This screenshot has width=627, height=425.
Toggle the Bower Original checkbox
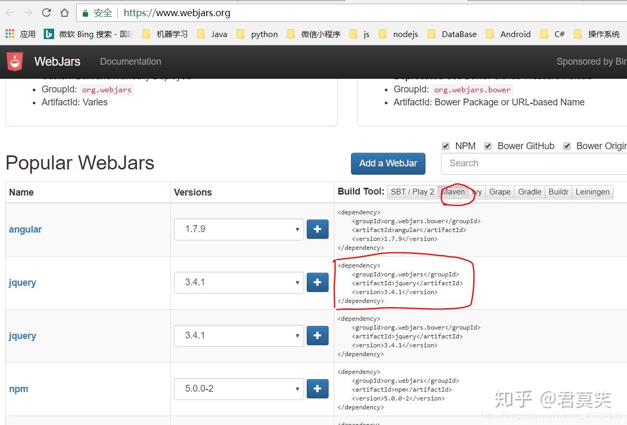[567, 146]
